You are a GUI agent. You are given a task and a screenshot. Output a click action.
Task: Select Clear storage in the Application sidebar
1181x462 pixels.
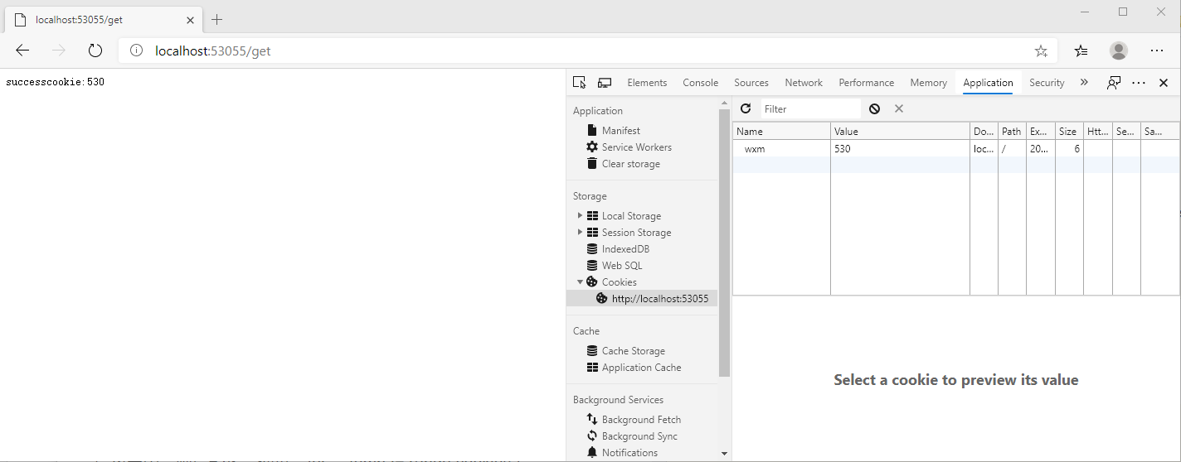click(630, 164)
